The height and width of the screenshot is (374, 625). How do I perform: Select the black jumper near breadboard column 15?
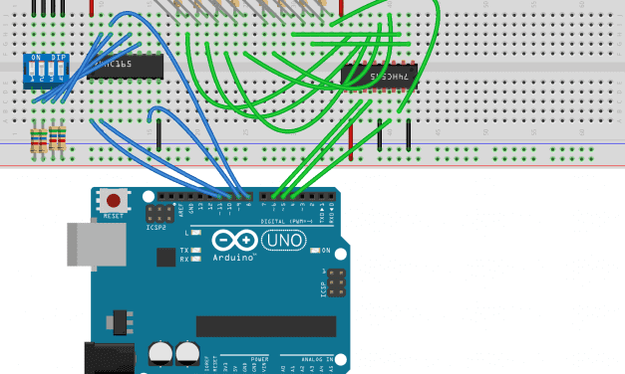(158, 135)
